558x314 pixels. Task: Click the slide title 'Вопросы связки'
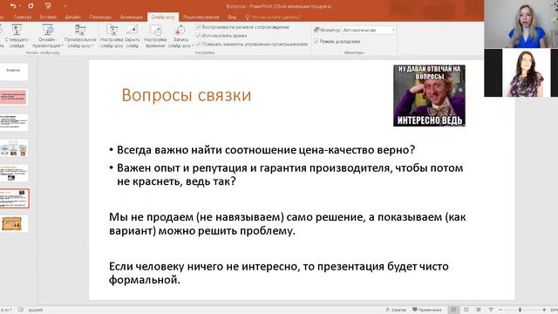187,95
